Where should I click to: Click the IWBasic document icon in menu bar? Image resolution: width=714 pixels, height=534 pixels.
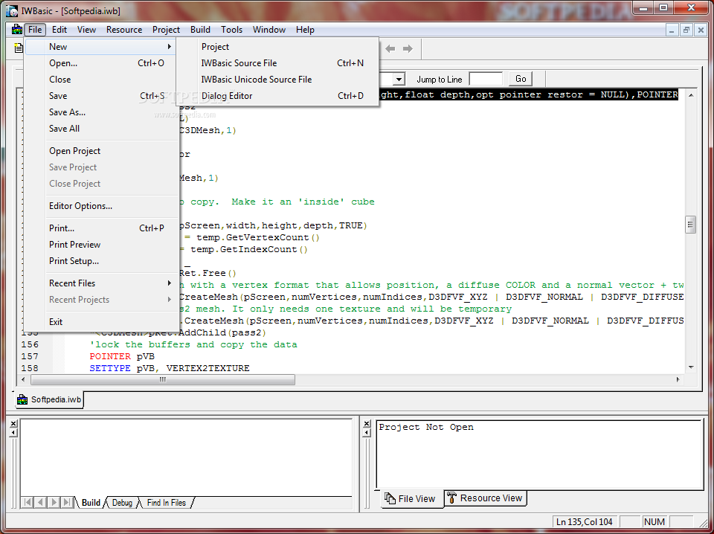[17, 30]
